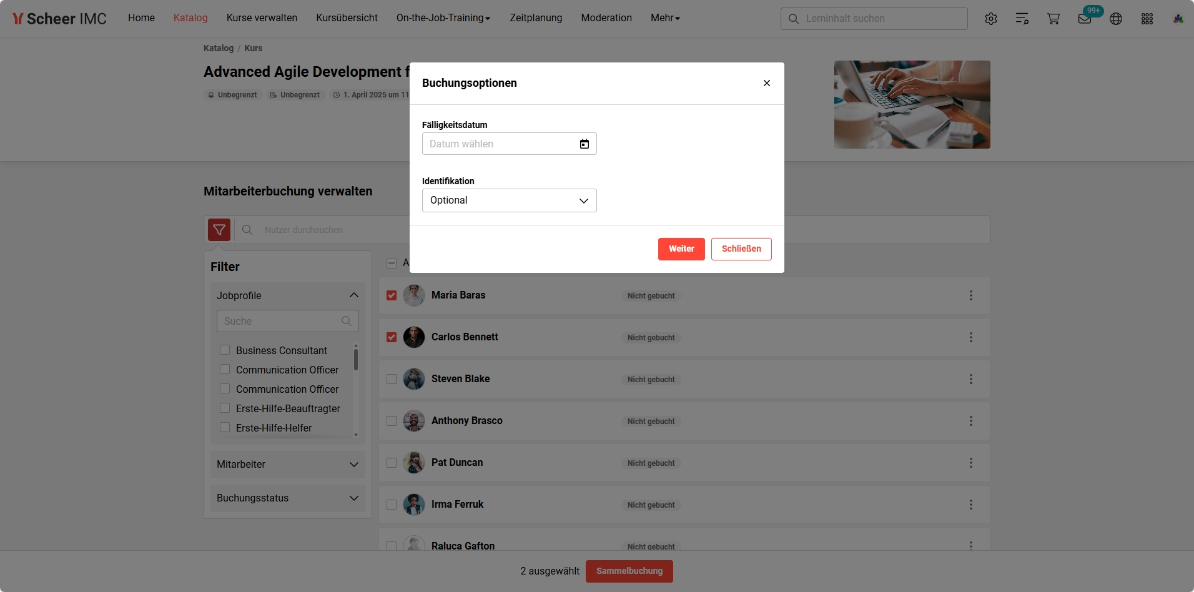Click Katalog breadcrumb link
The image size is (1194, 592).
point(219,48)
